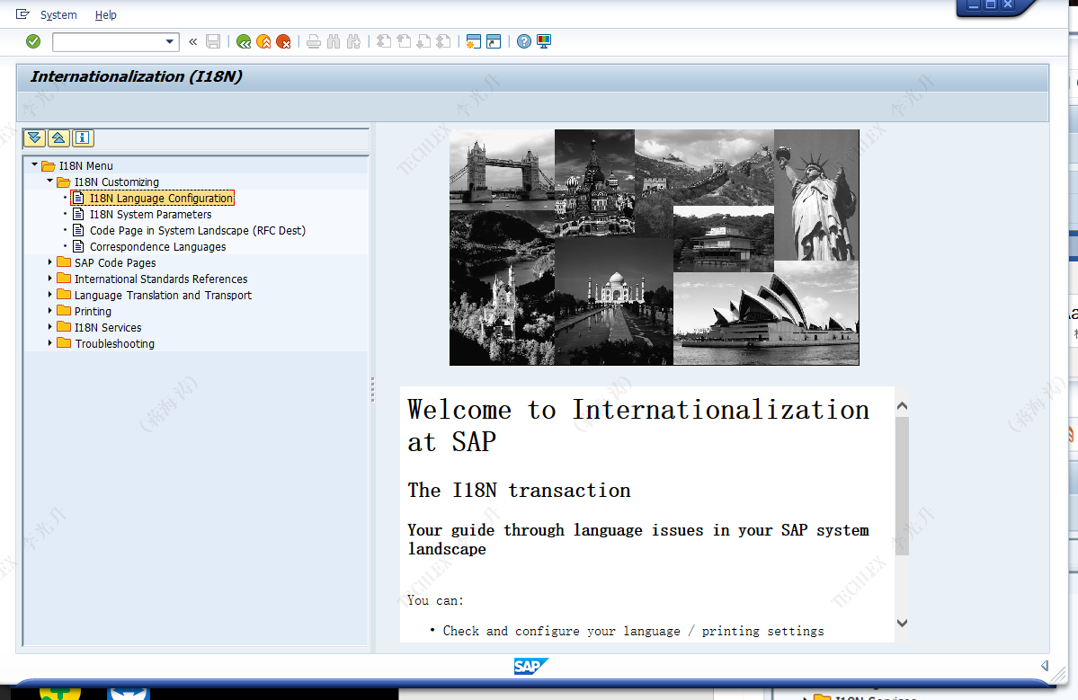Click the welcome text scrollbar thumb
The width and height of the screenshot is (1078, 700).
(902, 485)
